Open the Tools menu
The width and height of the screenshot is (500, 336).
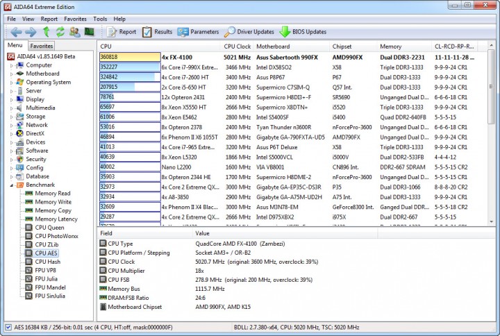coord(100,19)
